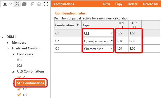
Task: Select the wireframe cube view icon
Action: (x=17, y=4)
